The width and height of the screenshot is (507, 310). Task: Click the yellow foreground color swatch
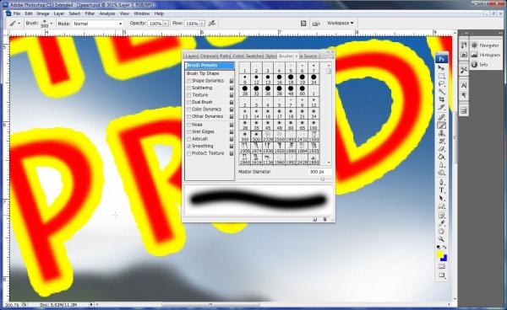point(439,254)
